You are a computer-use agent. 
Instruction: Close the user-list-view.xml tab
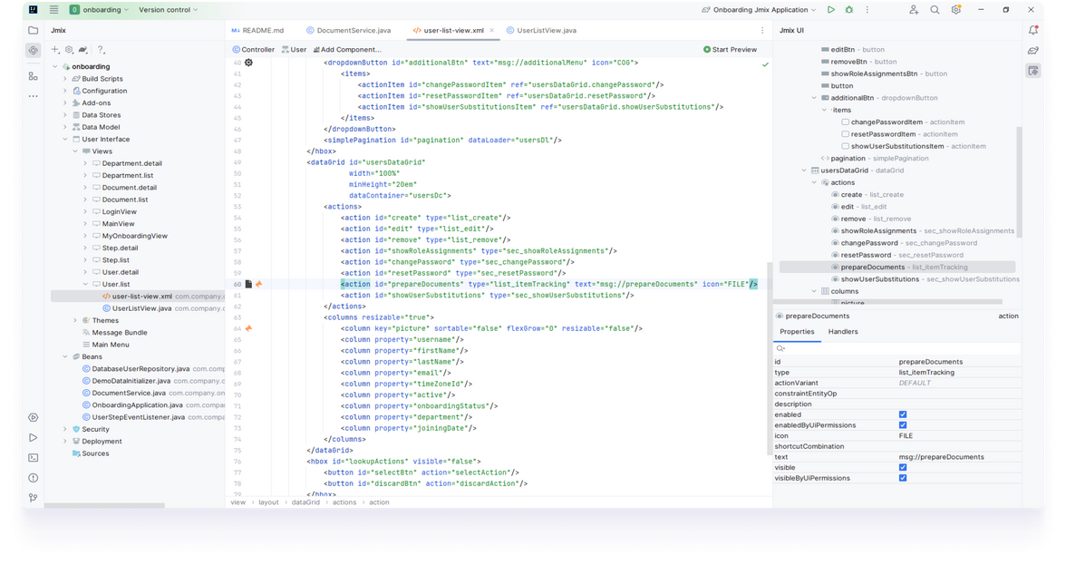[x=491, y=31]
